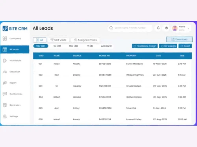Click the TIME column header
The width and height of the screenshot is (197, 147).
click(182, 56)
